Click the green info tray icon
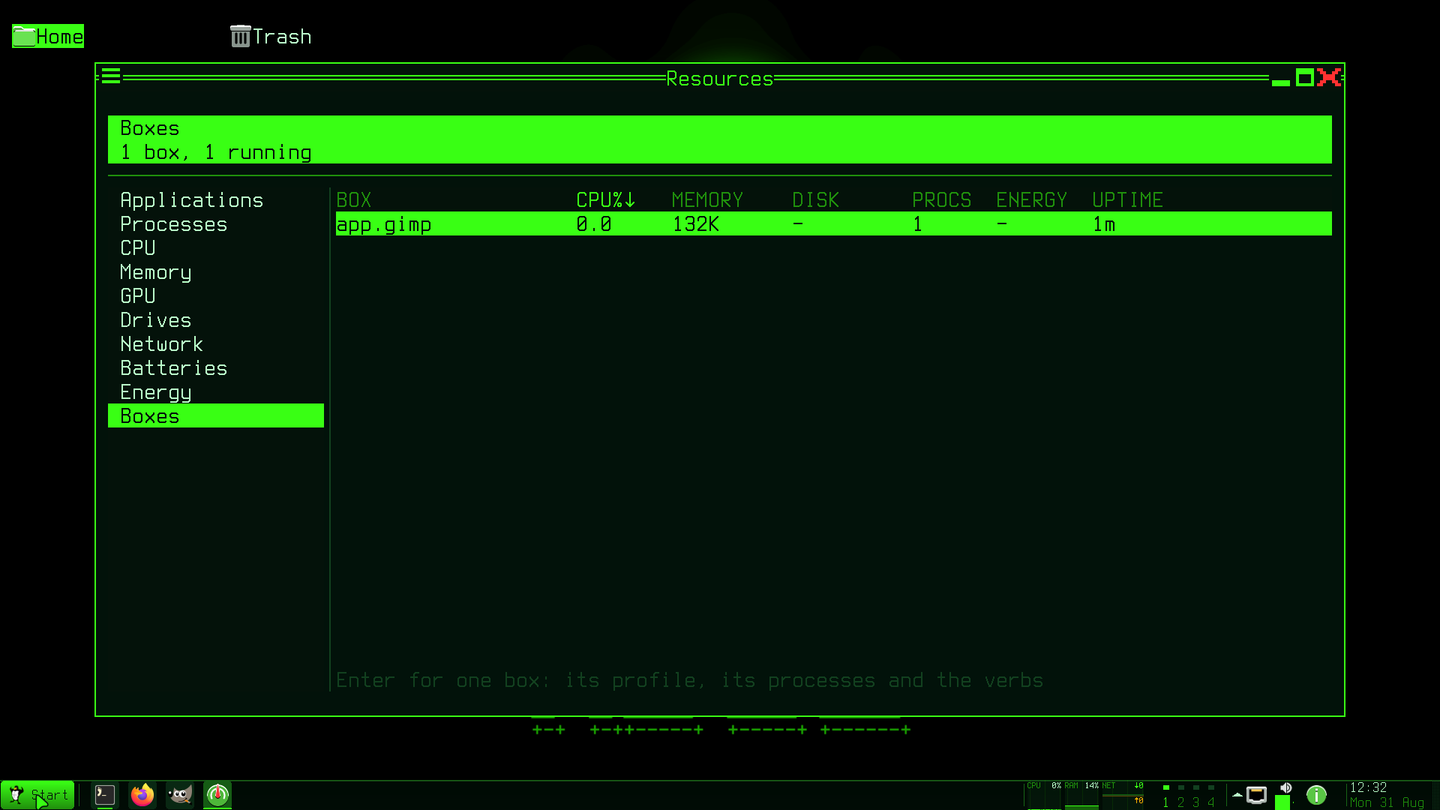The image size is (1440, 810). click(x=1316, y=795)
